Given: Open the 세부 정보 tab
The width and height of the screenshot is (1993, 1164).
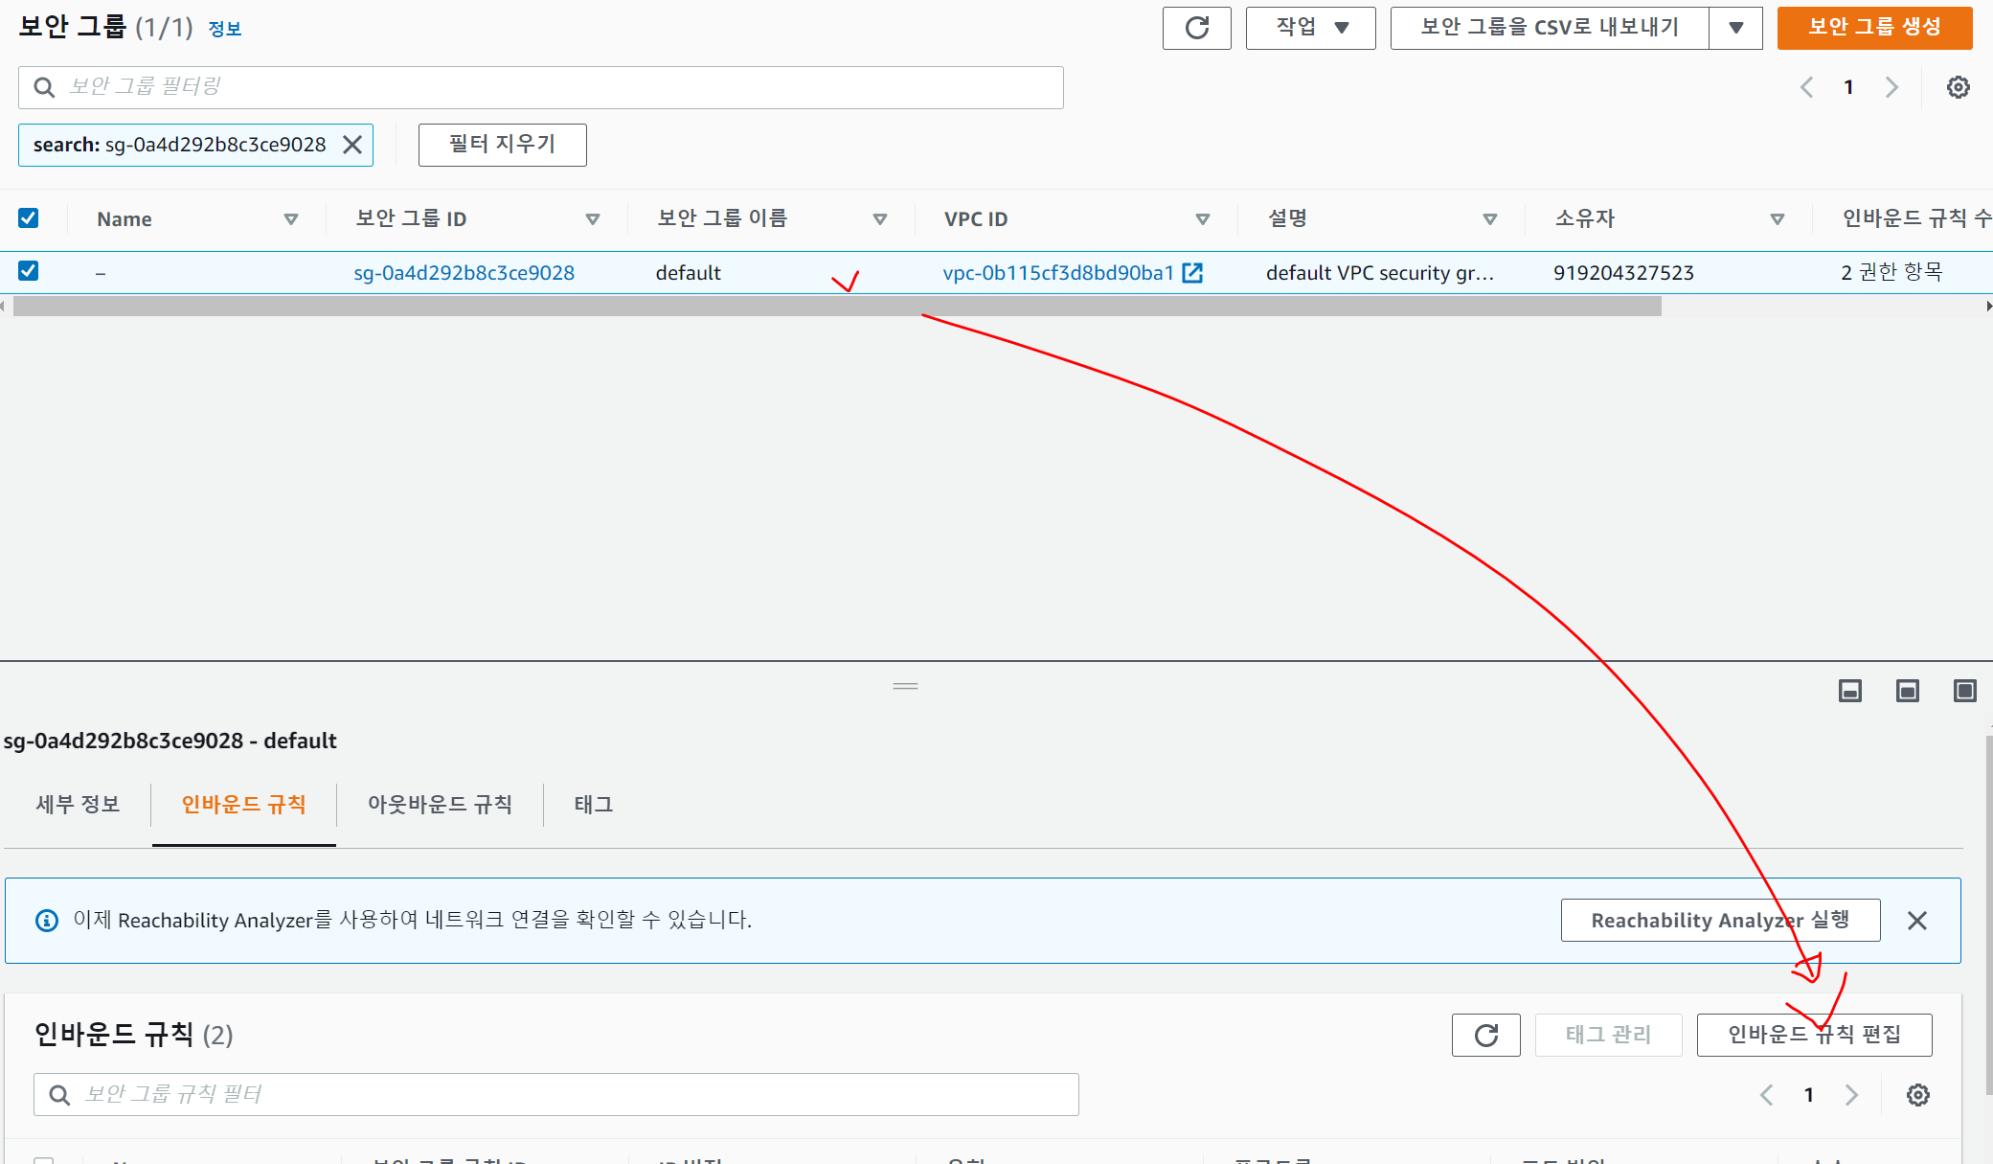Looking at the screenshot, I should [78, 805].
